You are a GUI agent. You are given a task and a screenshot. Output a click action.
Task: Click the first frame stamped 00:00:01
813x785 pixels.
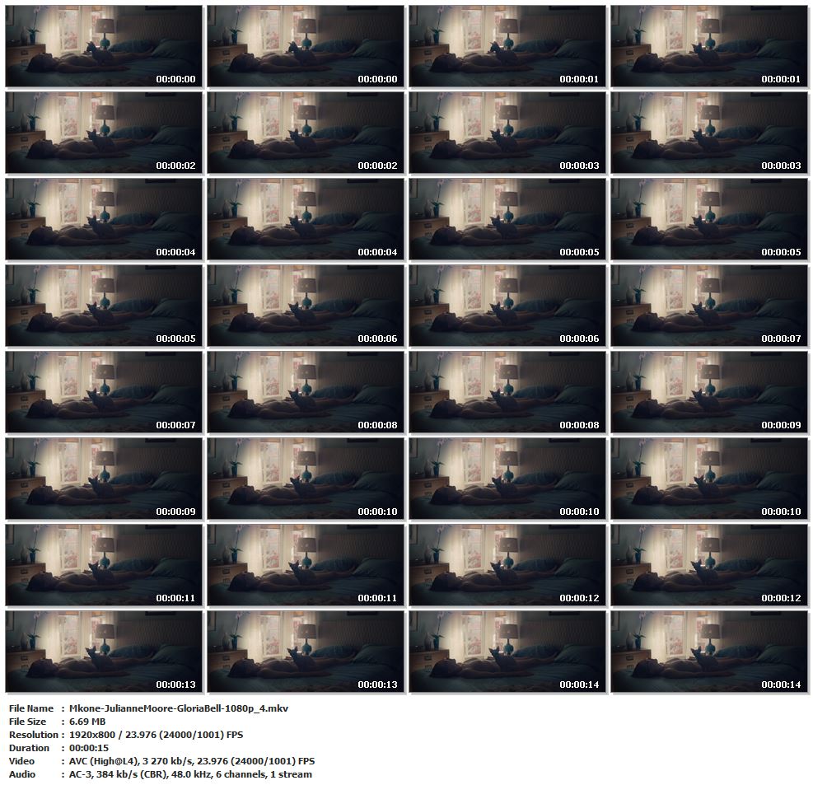click(507, 46)
